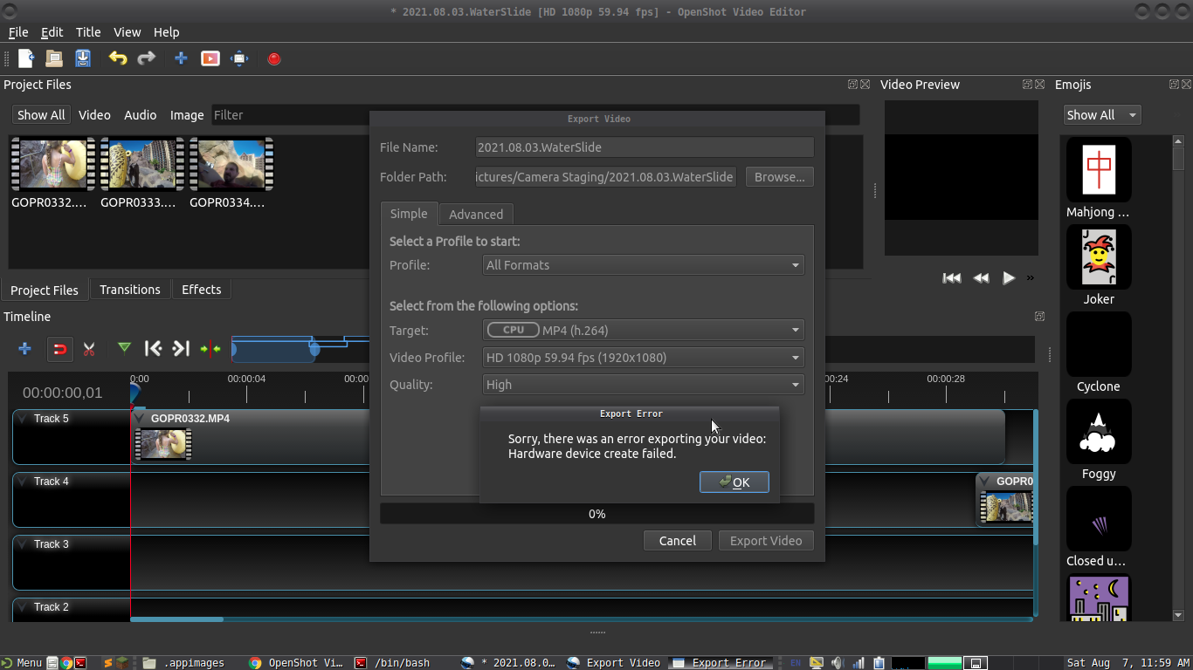1193x670 pixels.
Task: Click Cancel in the Export Video dialog
Action: point(678,541)
